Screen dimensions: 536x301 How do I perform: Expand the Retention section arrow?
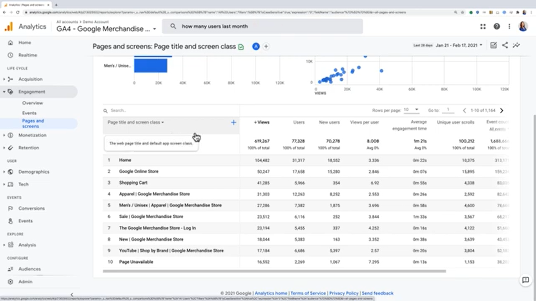4,148
